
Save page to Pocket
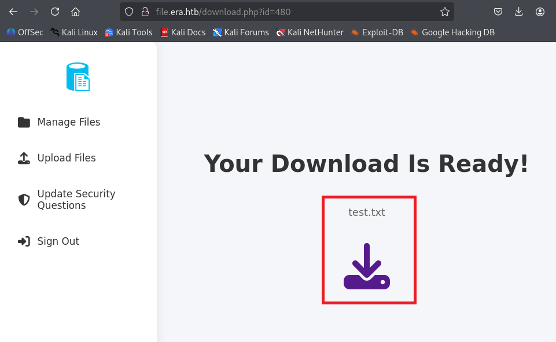498,12
